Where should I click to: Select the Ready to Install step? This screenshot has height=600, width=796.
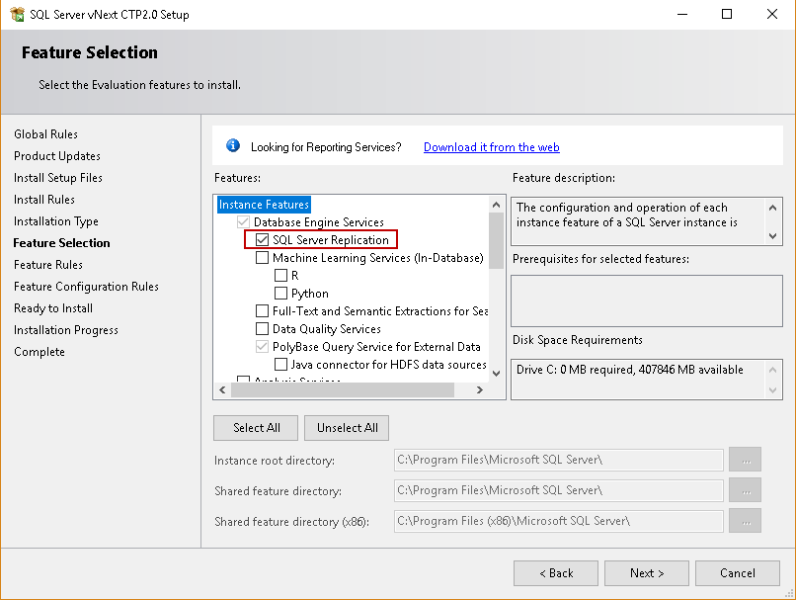pyautogui.click(x=53, y=308)
